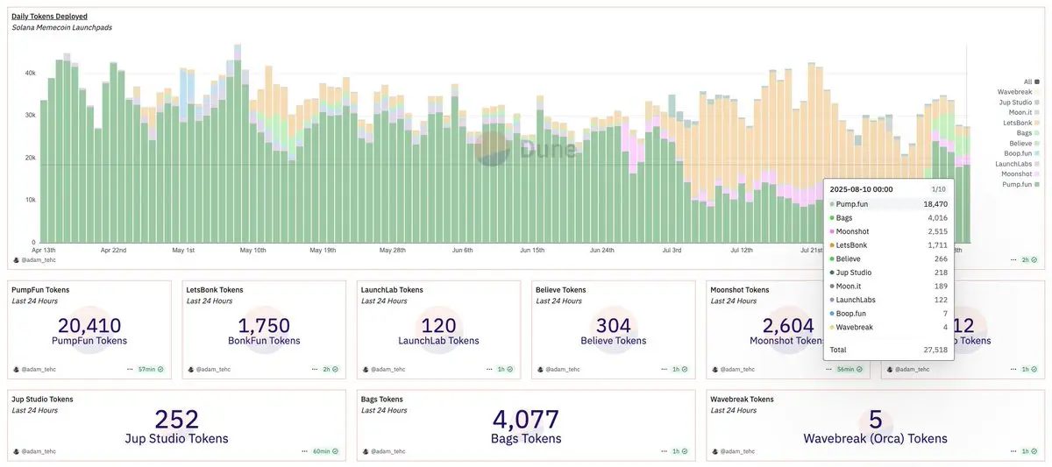This screenshot has width=1052, height=467.
Task: Toggle the LaunchLabs series in chart legend
Action: click(x=1018, y=164)
